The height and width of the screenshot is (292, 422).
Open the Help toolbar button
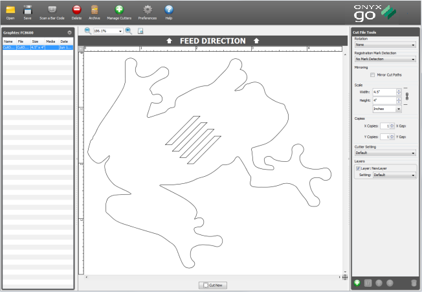(x=168, y=10)
